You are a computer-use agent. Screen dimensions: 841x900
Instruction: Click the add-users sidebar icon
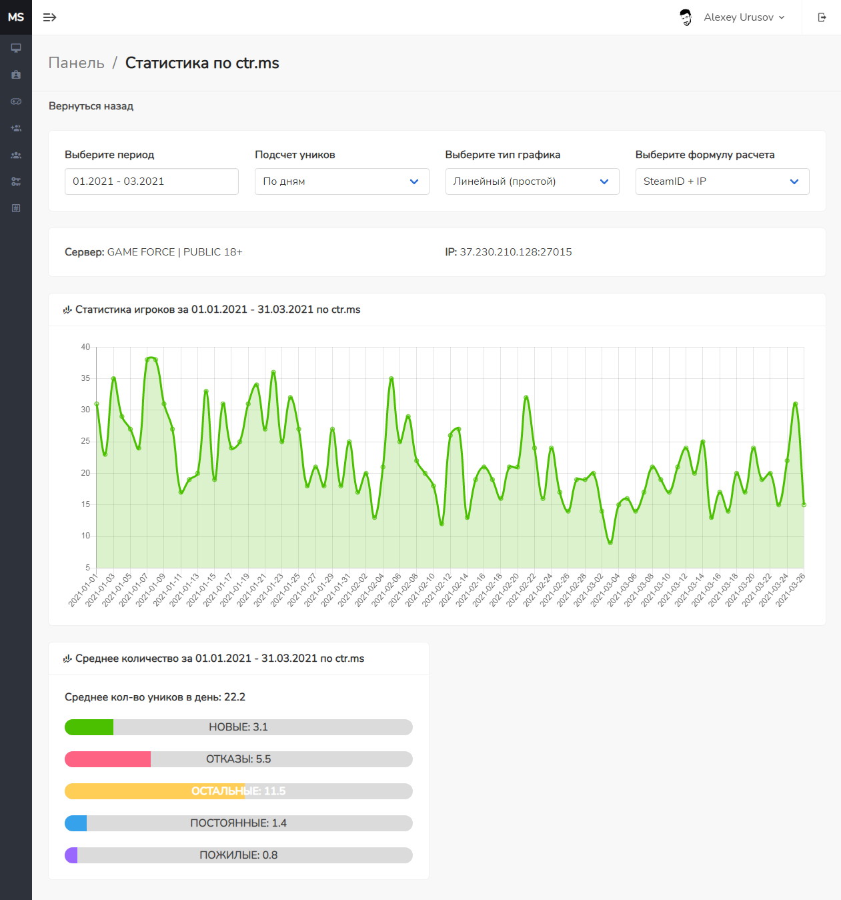pos(16,128)
